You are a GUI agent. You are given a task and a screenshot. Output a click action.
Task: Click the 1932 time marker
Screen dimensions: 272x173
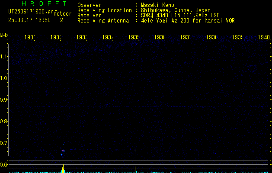[56, 37]
